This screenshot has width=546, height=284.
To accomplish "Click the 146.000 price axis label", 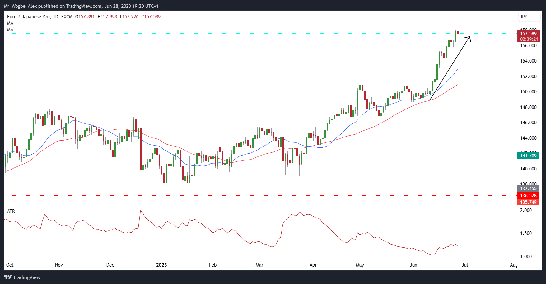I will point(528,122).
